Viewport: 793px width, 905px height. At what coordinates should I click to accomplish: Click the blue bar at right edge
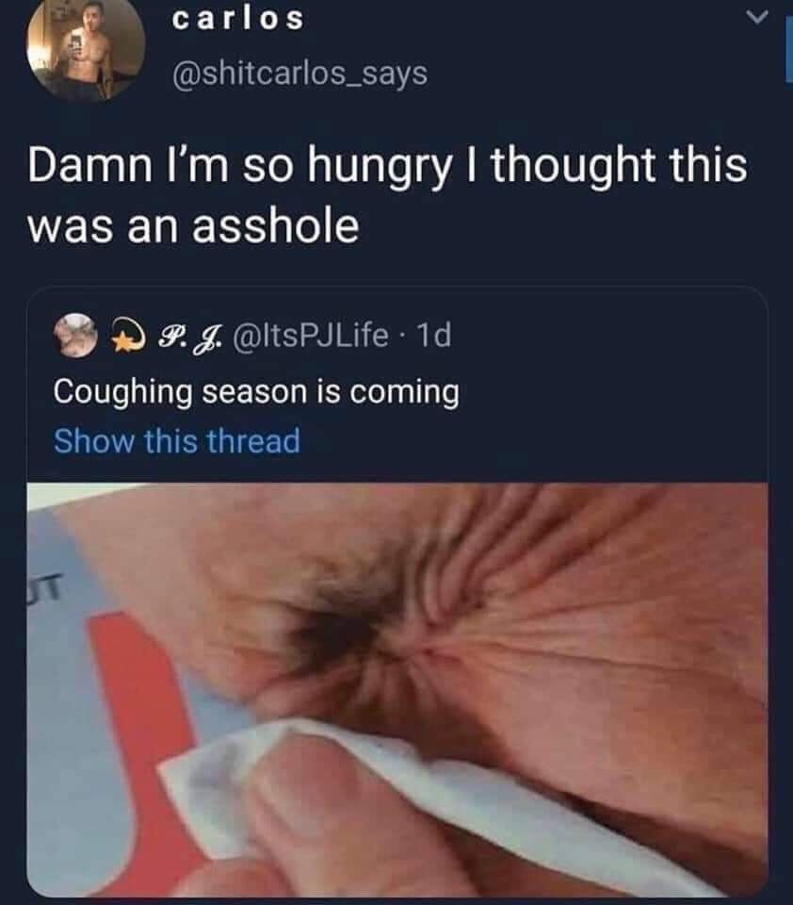coord(789,50)
